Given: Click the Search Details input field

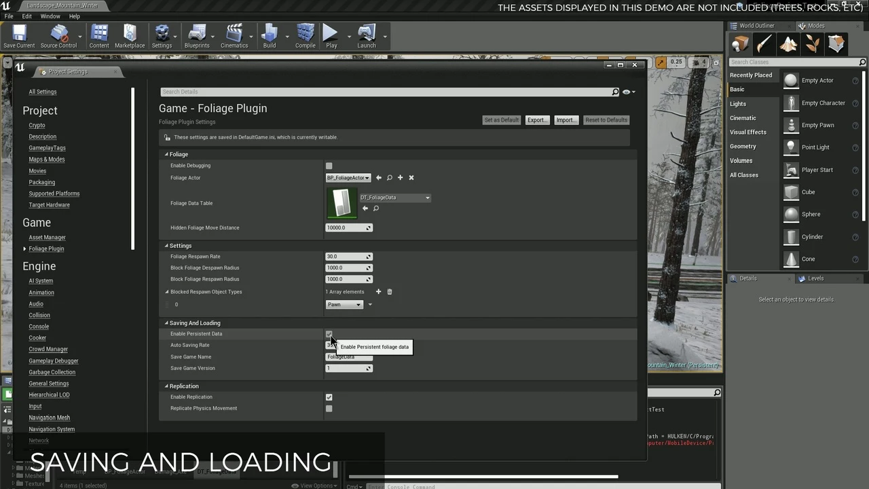Looking at the screenshot, I should [x=386, y=92].
